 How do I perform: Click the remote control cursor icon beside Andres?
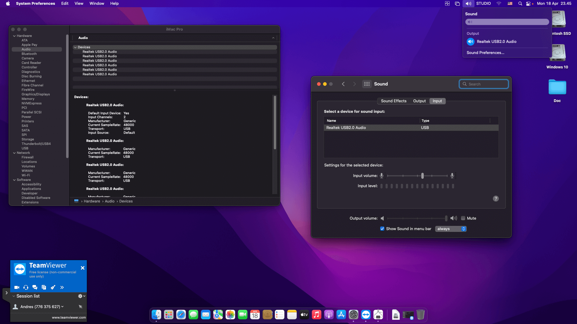coord(81,307)
